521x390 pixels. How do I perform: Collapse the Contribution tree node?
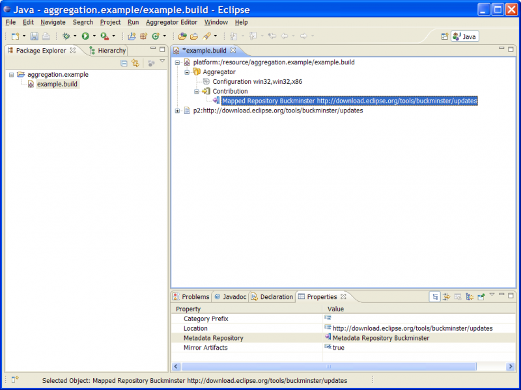197,91
